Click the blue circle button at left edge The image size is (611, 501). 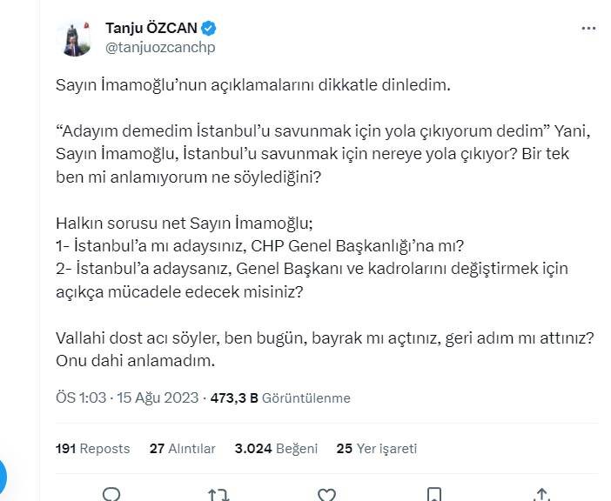(3, 475)
